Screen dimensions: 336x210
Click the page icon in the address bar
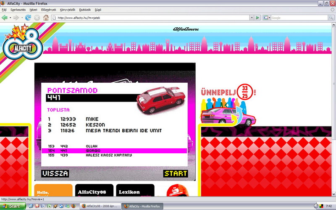[54, 18]
